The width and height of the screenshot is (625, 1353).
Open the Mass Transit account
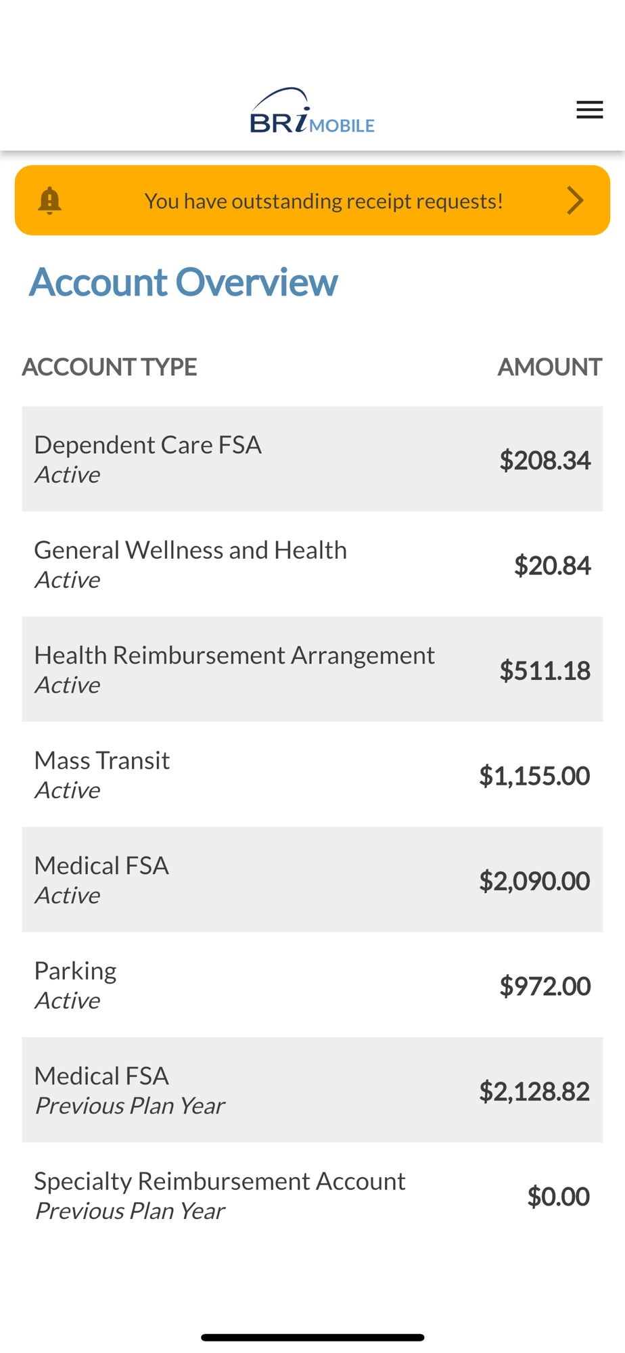[x=312, y=775]
